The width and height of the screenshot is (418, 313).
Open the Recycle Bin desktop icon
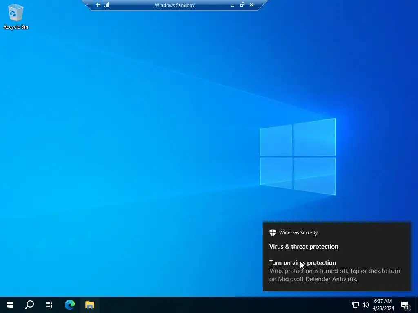coord(16,16)
